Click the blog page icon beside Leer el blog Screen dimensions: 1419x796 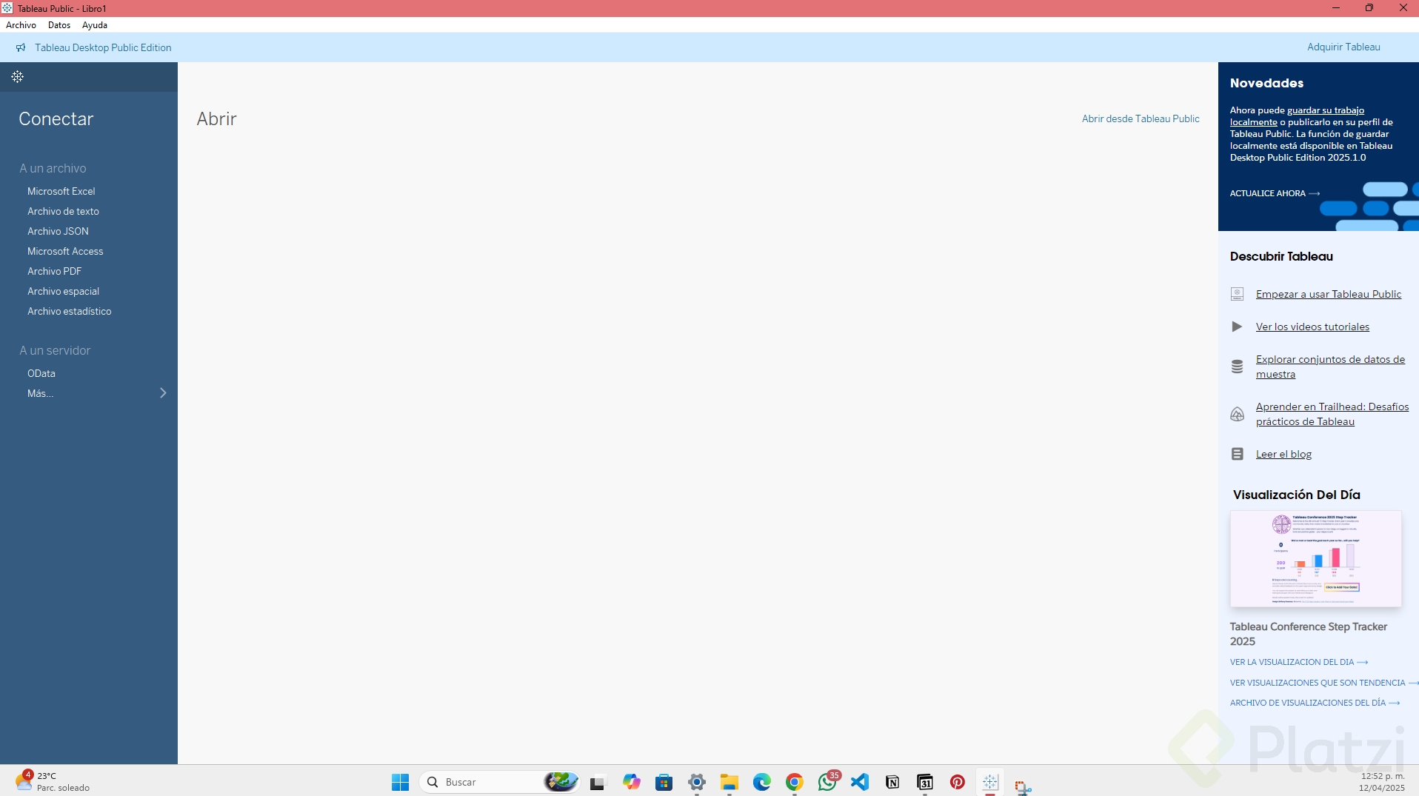[x=1237, y=454]
